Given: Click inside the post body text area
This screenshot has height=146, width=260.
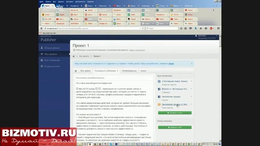Looking at the screenshot, I should 113,111.
